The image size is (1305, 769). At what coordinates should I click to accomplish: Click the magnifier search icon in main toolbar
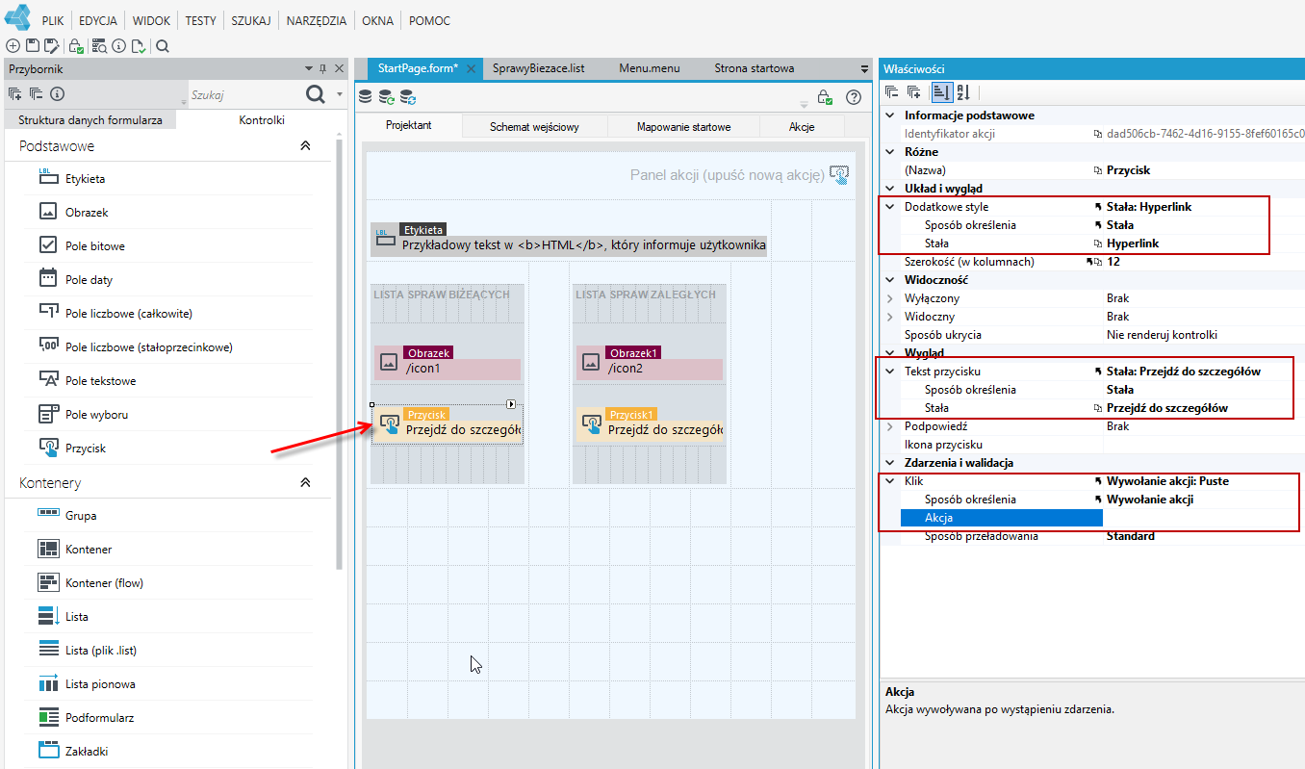[162, 45]
